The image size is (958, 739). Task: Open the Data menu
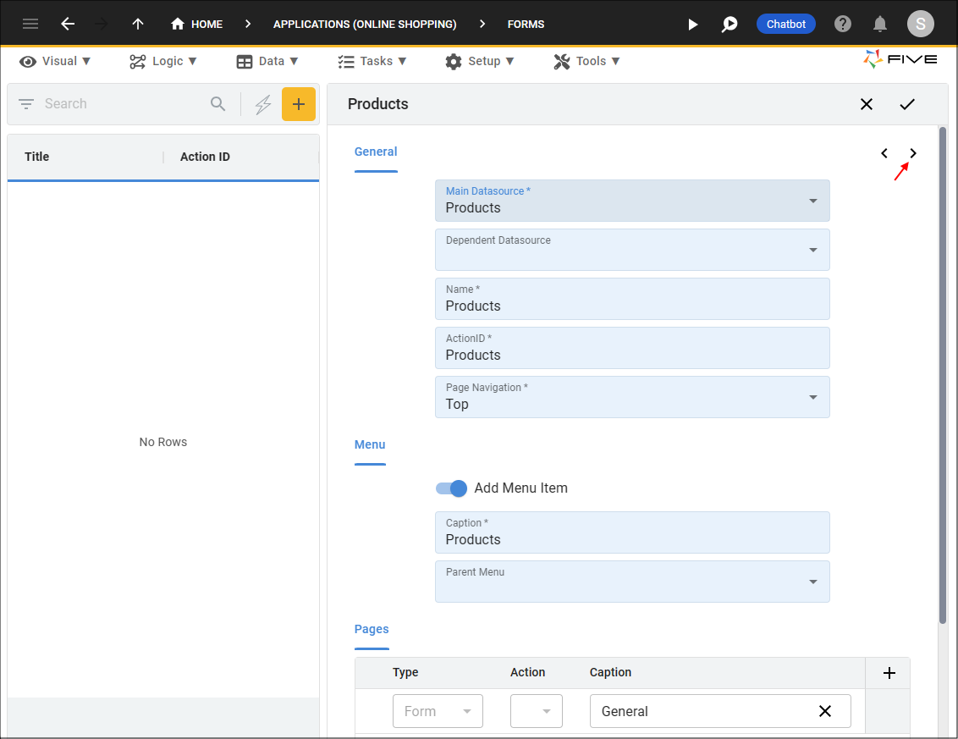point(267,61)
